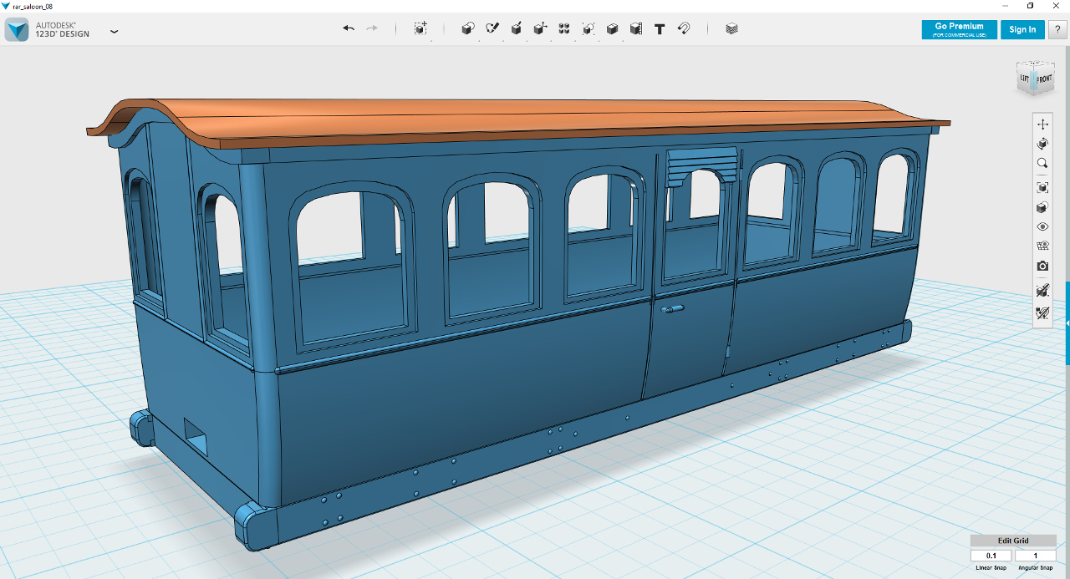Undo the last action
This screenshot has height=579, width=1070.
tap(349, 28)
